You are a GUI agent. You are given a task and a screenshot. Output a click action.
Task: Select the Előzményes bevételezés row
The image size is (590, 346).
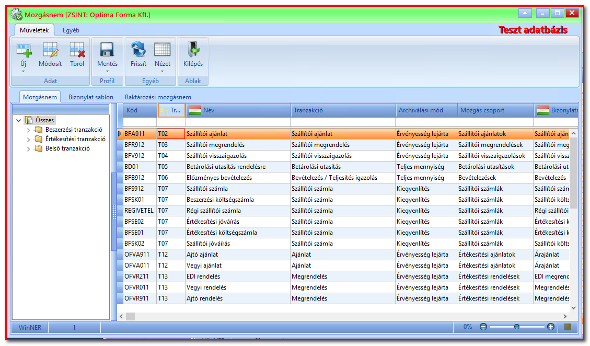click(x=346, y=178)
